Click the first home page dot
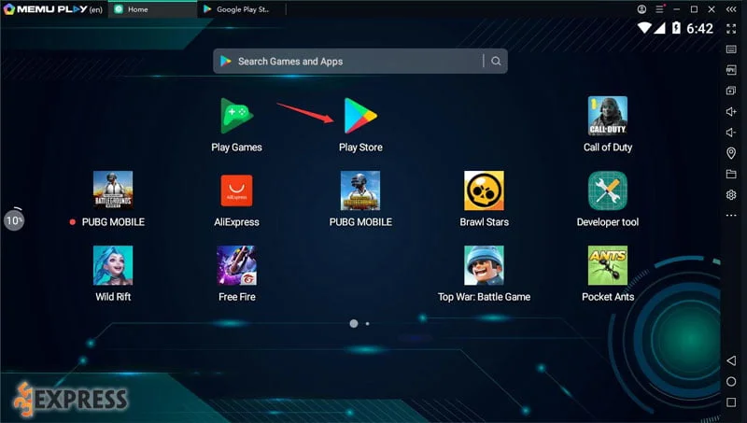747x423 pixels. (354, 323)
